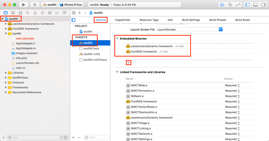Select main.jsbundle file
The width and height of the screenshot is (269, 141).
click(x=23, y=39)
